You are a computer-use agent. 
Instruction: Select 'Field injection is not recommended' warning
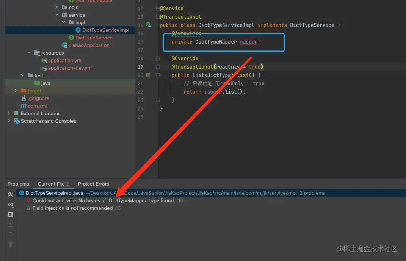[72, 208]
